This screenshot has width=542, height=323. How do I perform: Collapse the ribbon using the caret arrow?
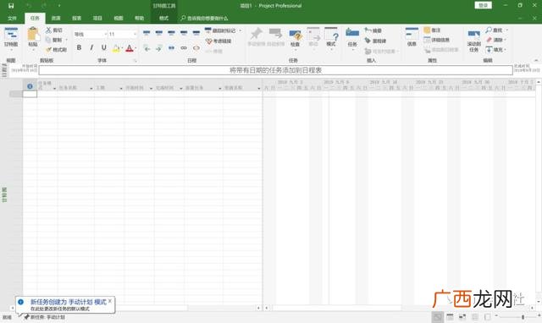coord(536,60)
